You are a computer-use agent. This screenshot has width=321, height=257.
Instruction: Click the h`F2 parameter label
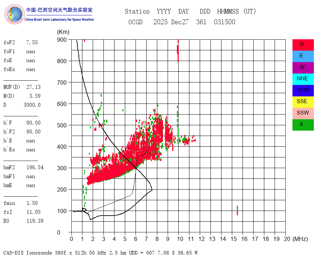(x=9, y=132)
